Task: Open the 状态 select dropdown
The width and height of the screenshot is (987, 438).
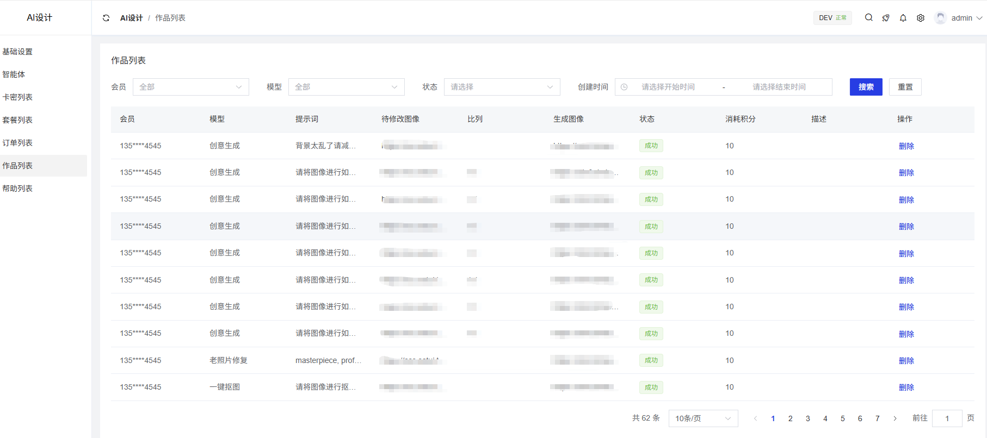Action: 502,87
